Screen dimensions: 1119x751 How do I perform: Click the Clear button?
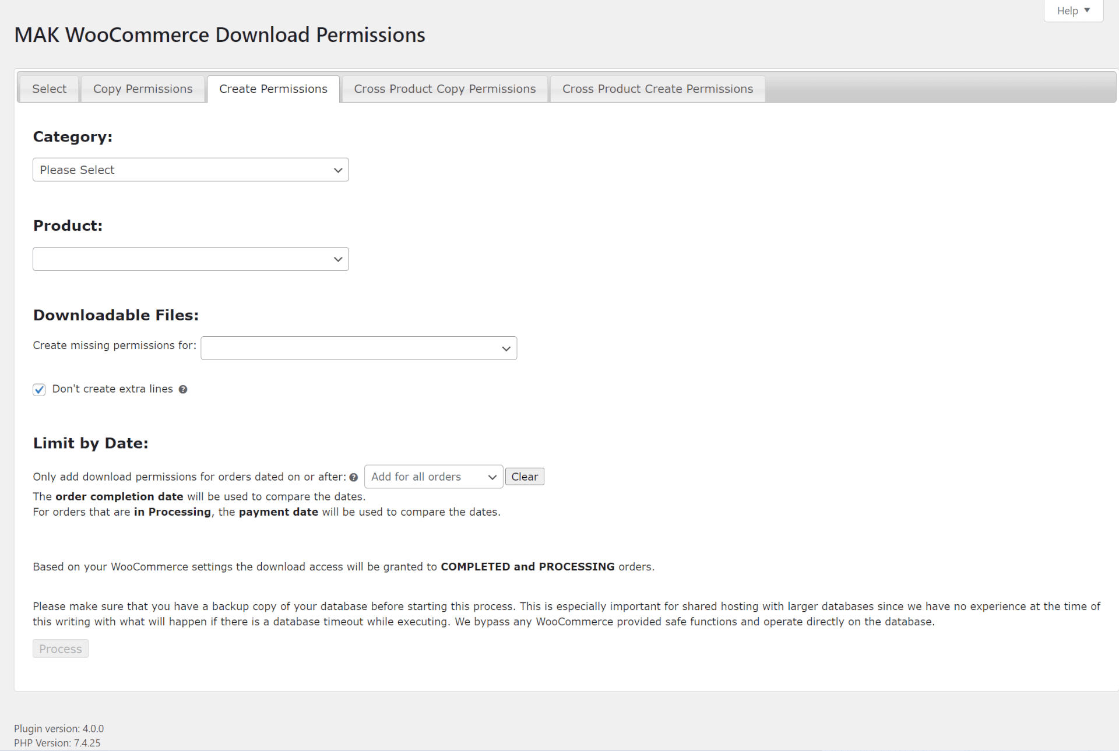(525, 477)
